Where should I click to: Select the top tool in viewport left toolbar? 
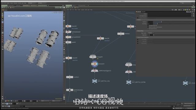pyautogui.click(x=3, y=13)
